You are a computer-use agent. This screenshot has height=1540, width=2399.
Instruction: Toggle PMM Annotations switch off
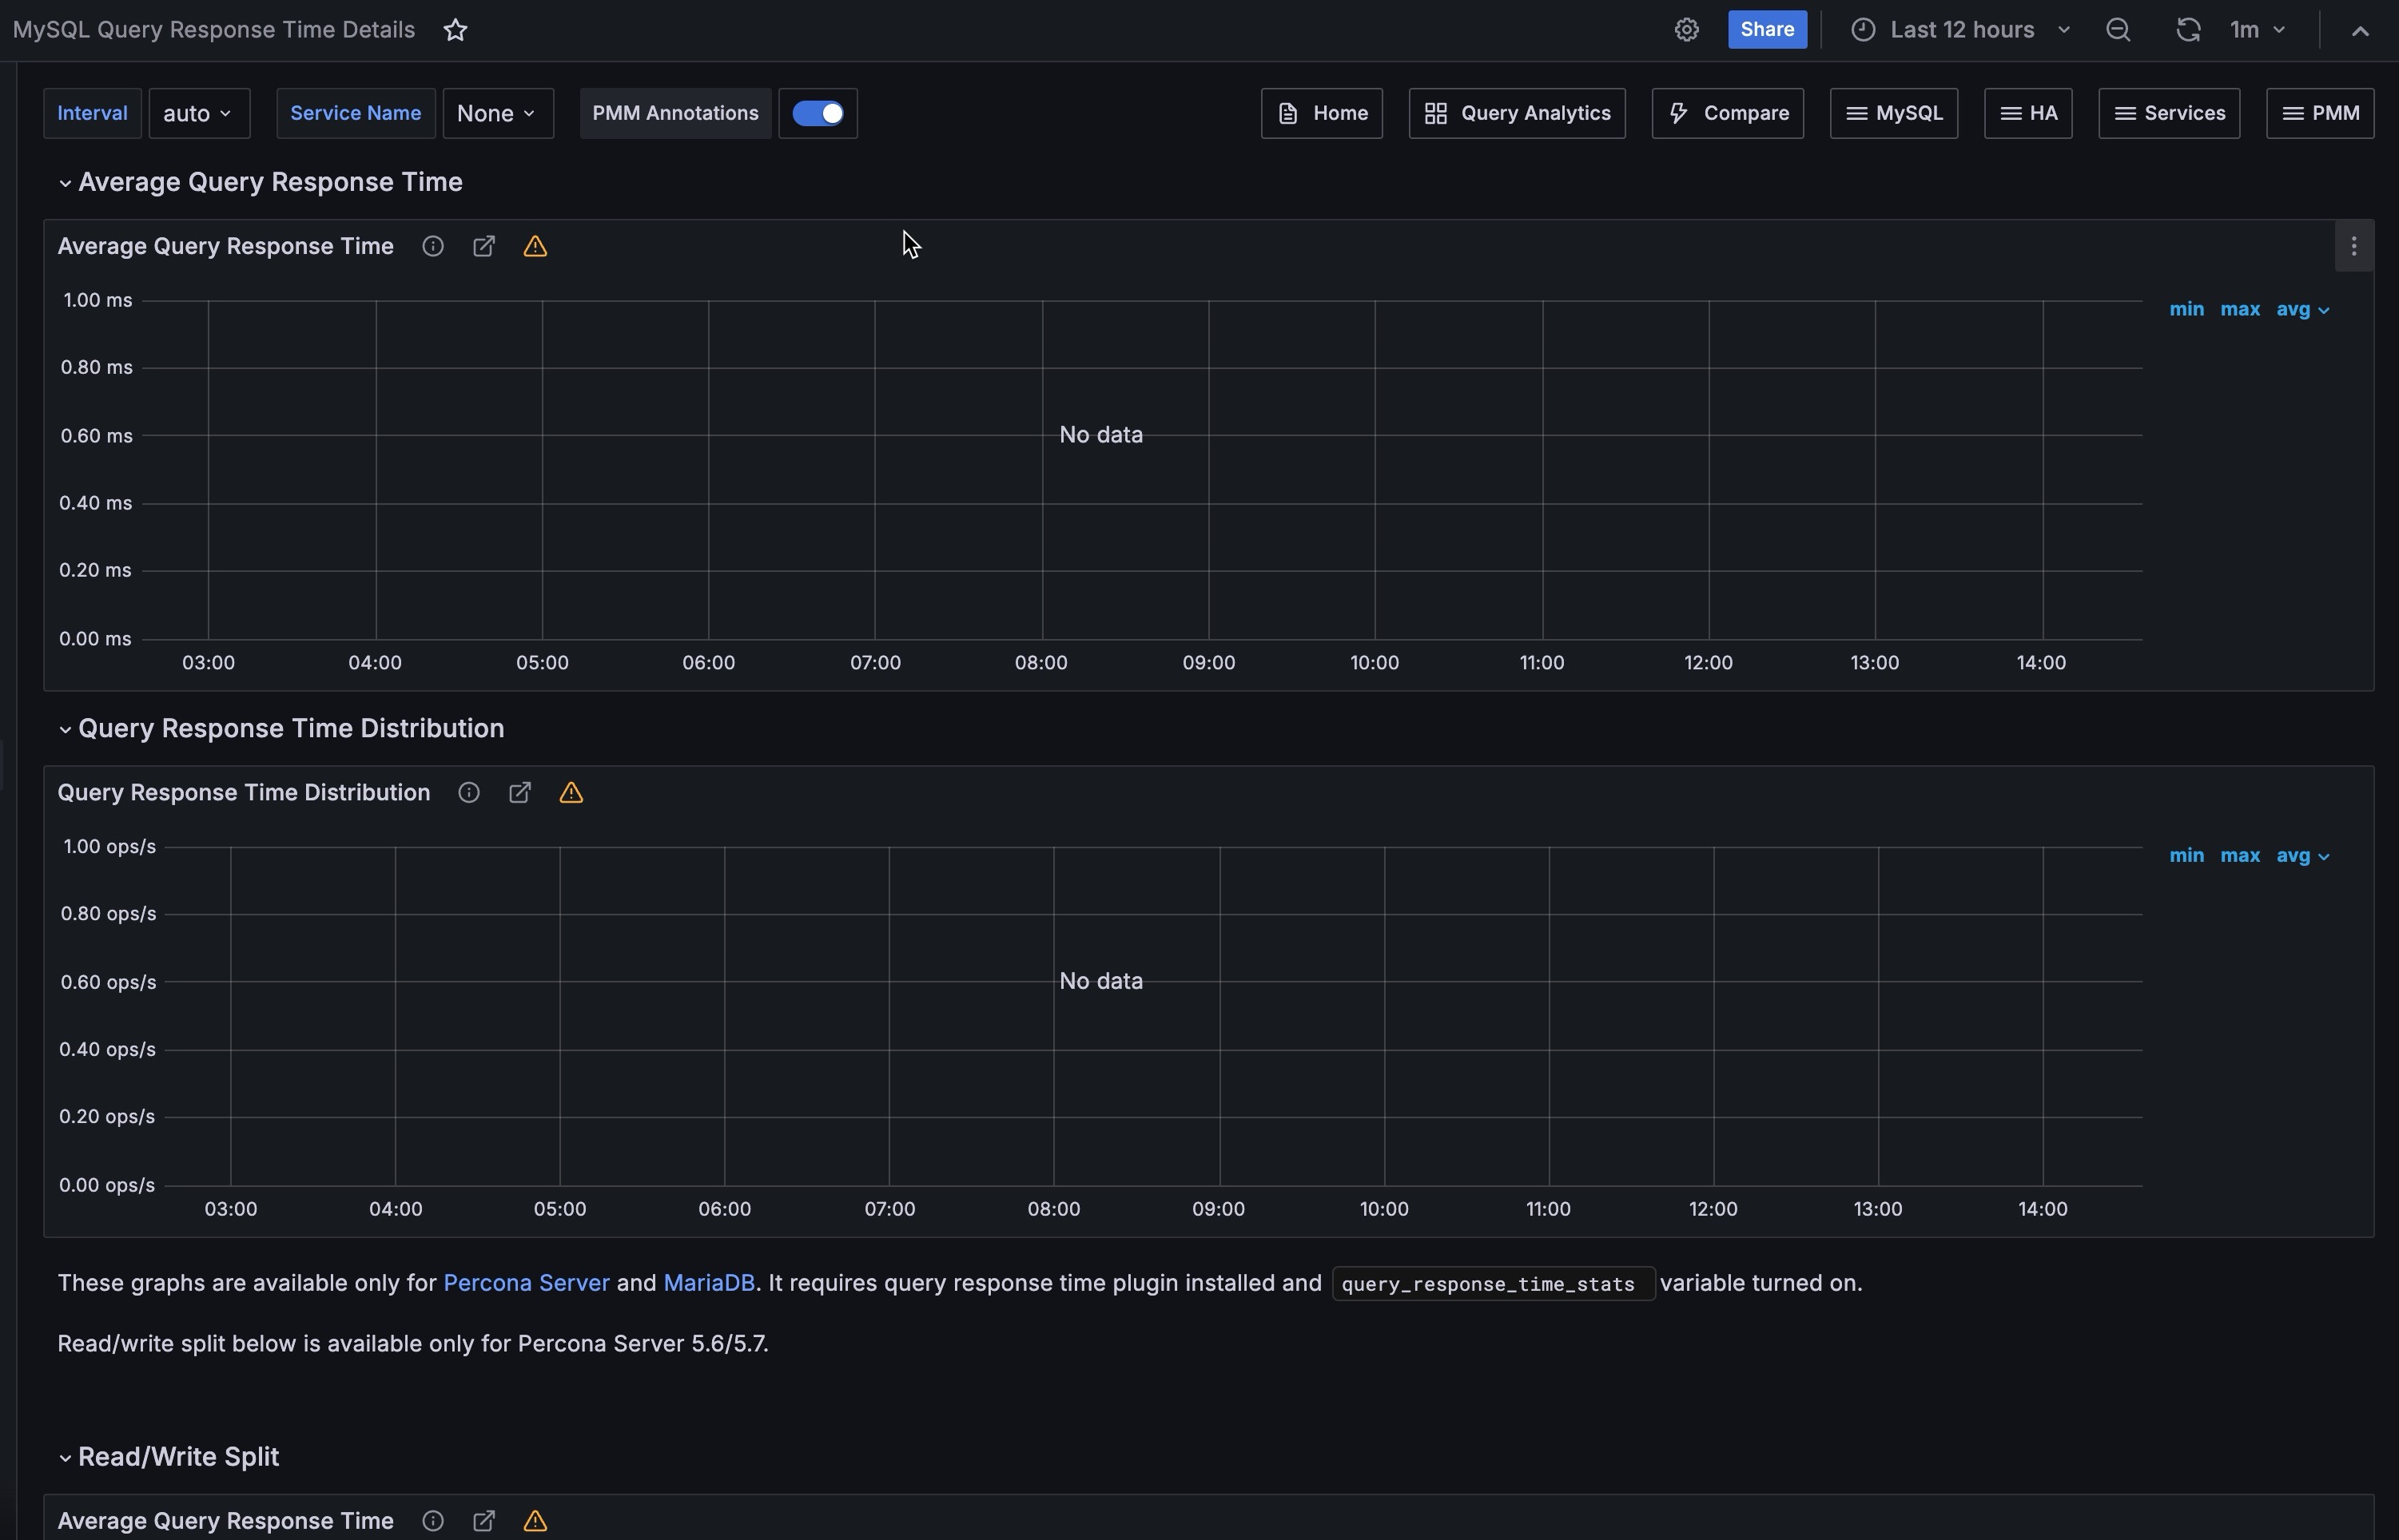coord(818,113)
